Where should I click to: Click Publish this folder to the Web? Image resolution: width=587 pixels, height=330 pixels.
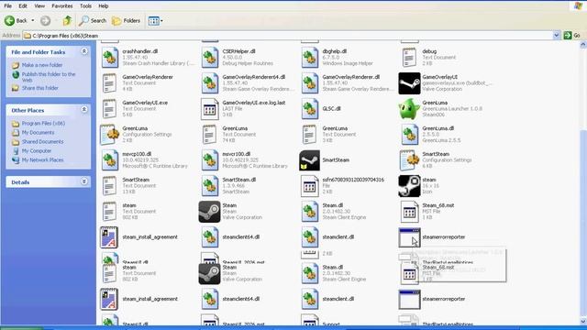coord(49,77)
